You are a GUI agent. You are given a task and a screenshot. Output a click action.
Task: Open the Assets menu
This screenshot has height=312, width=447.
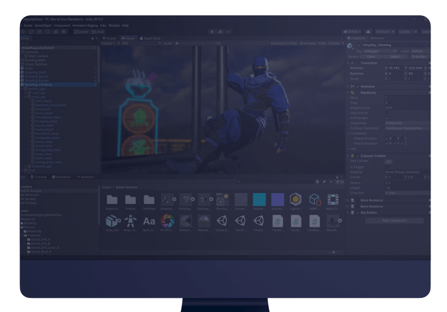coord(28,25)
